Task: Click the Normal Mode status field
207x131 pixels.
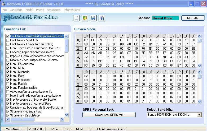Action: coord(165,18)
